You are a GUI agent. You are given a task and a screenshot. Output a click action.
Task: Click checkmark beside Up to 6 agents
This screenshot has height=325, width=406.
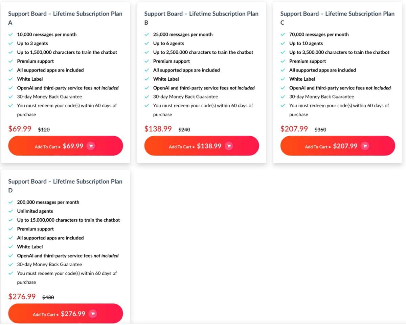pos(147,44)
